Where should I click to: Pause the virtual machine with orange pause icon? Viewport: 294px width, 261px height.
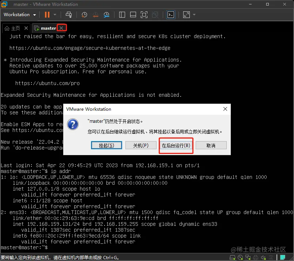point(47,15)
